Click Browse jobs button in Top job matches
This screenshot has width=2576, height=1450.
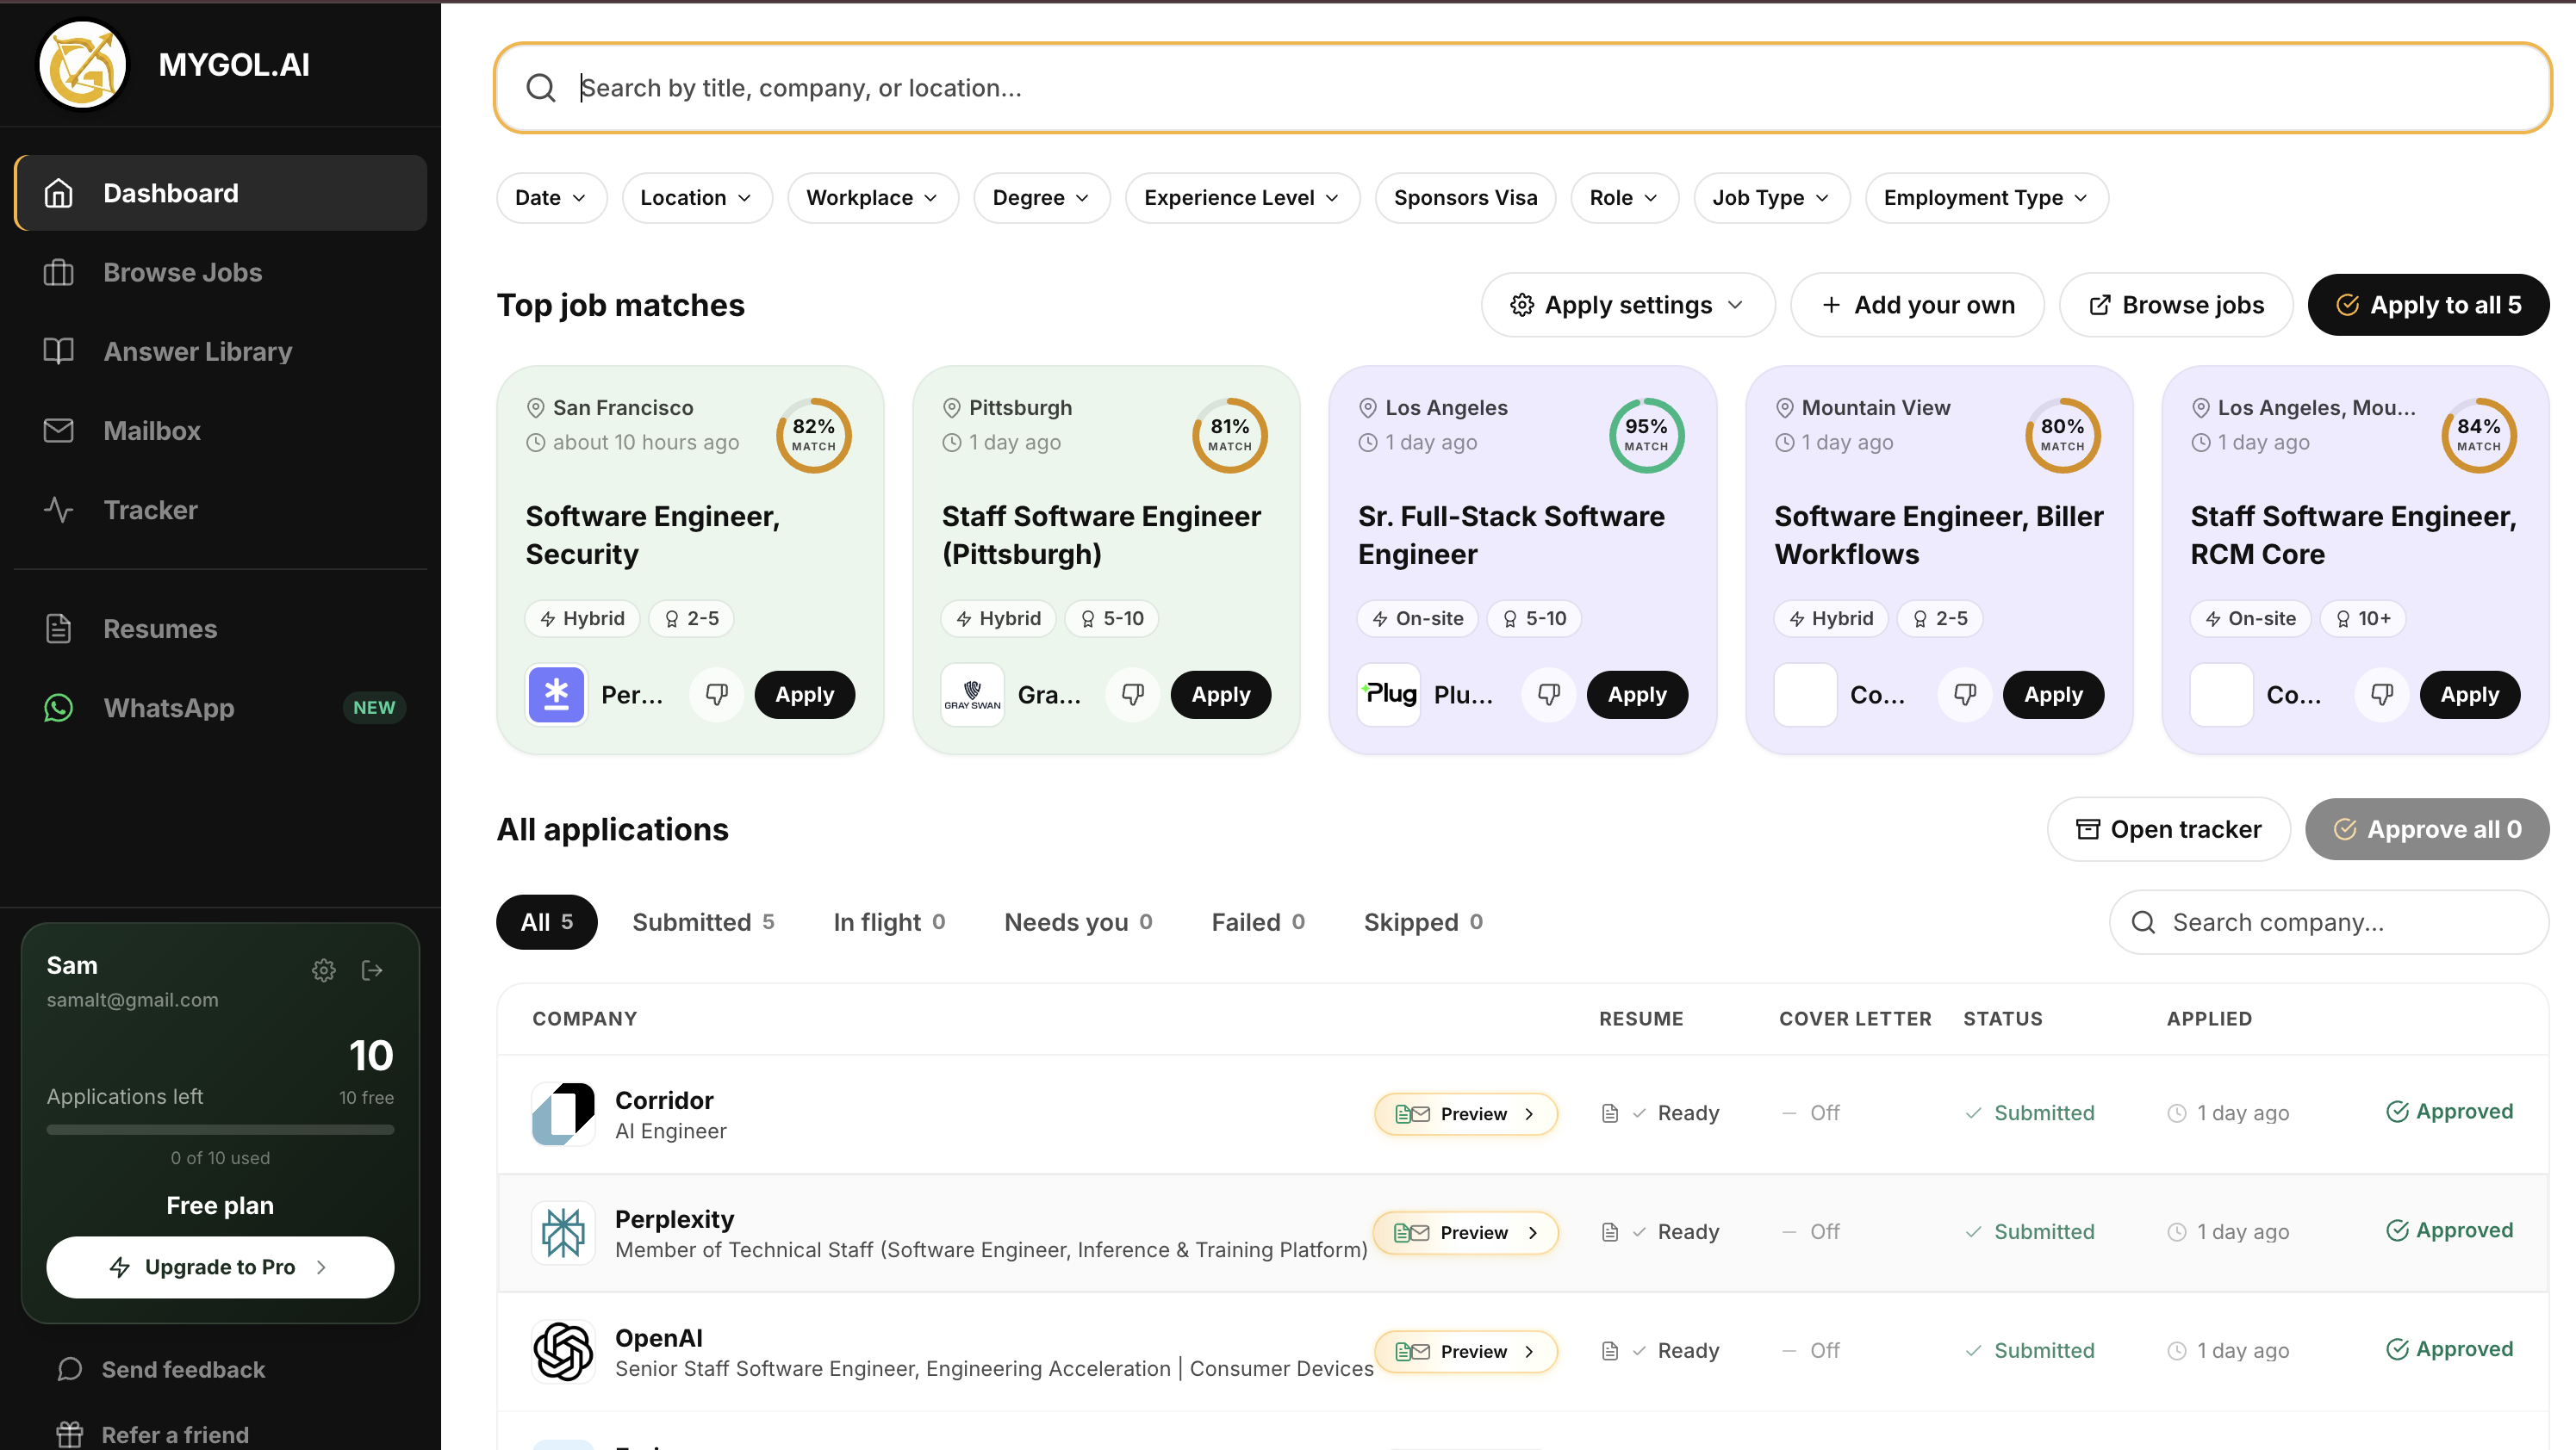(2176, 305)
